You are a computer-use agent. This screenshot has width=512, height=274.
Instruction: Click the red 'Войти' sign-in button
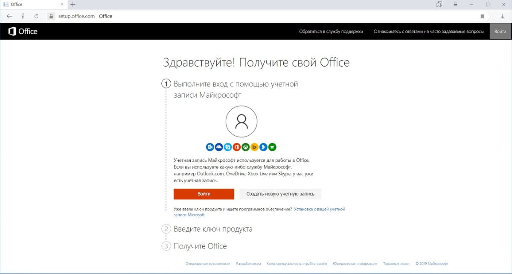(204, 194)
